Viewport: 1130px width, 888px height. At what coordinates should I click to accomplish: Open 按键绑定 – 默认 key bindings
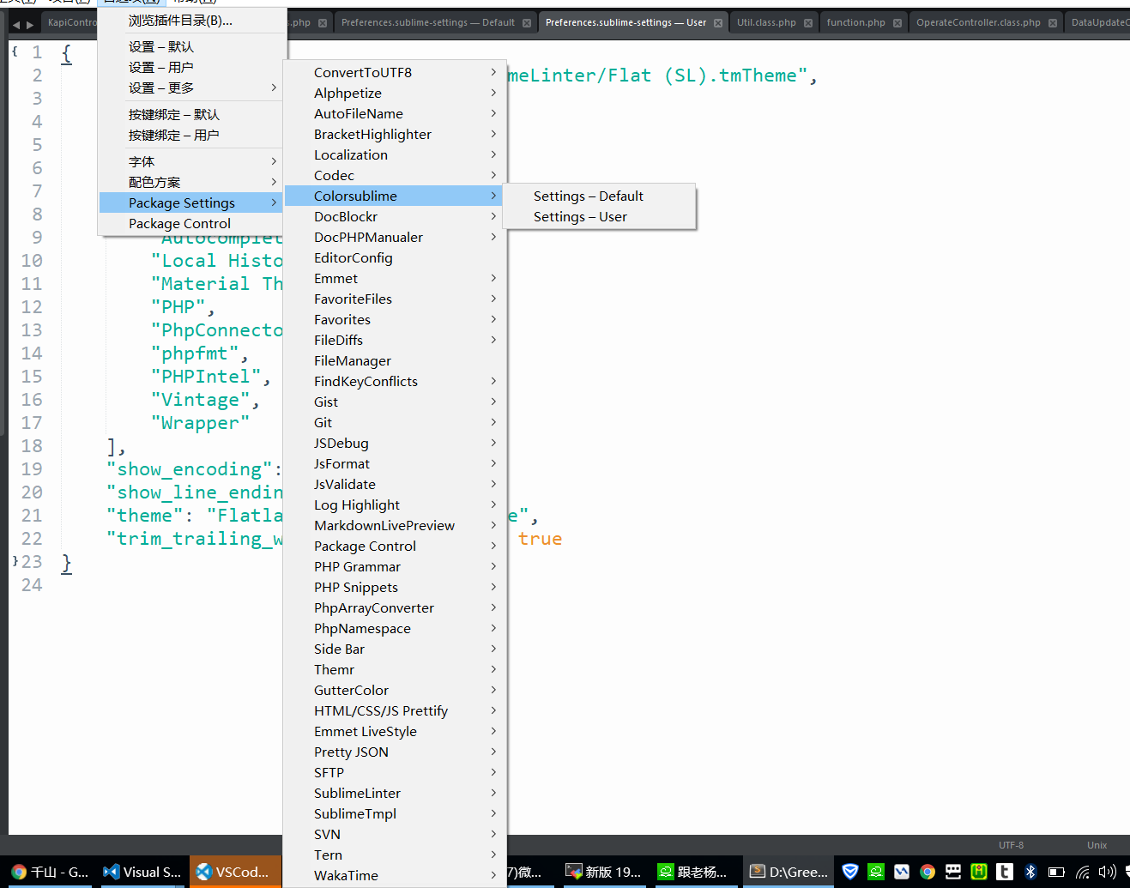[x=192, y=114]
